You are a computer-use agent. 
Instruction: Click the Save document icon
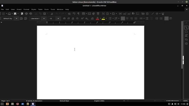[x=15, y=14]
